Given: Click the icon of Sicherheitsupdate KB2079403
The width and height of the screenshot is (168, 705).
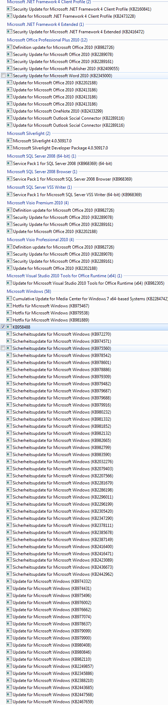Looking at the screenshot, I should point(9,469).
